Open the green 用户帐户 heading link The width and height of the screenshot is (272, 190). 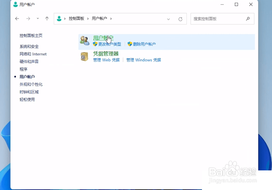tap(103, 38)
